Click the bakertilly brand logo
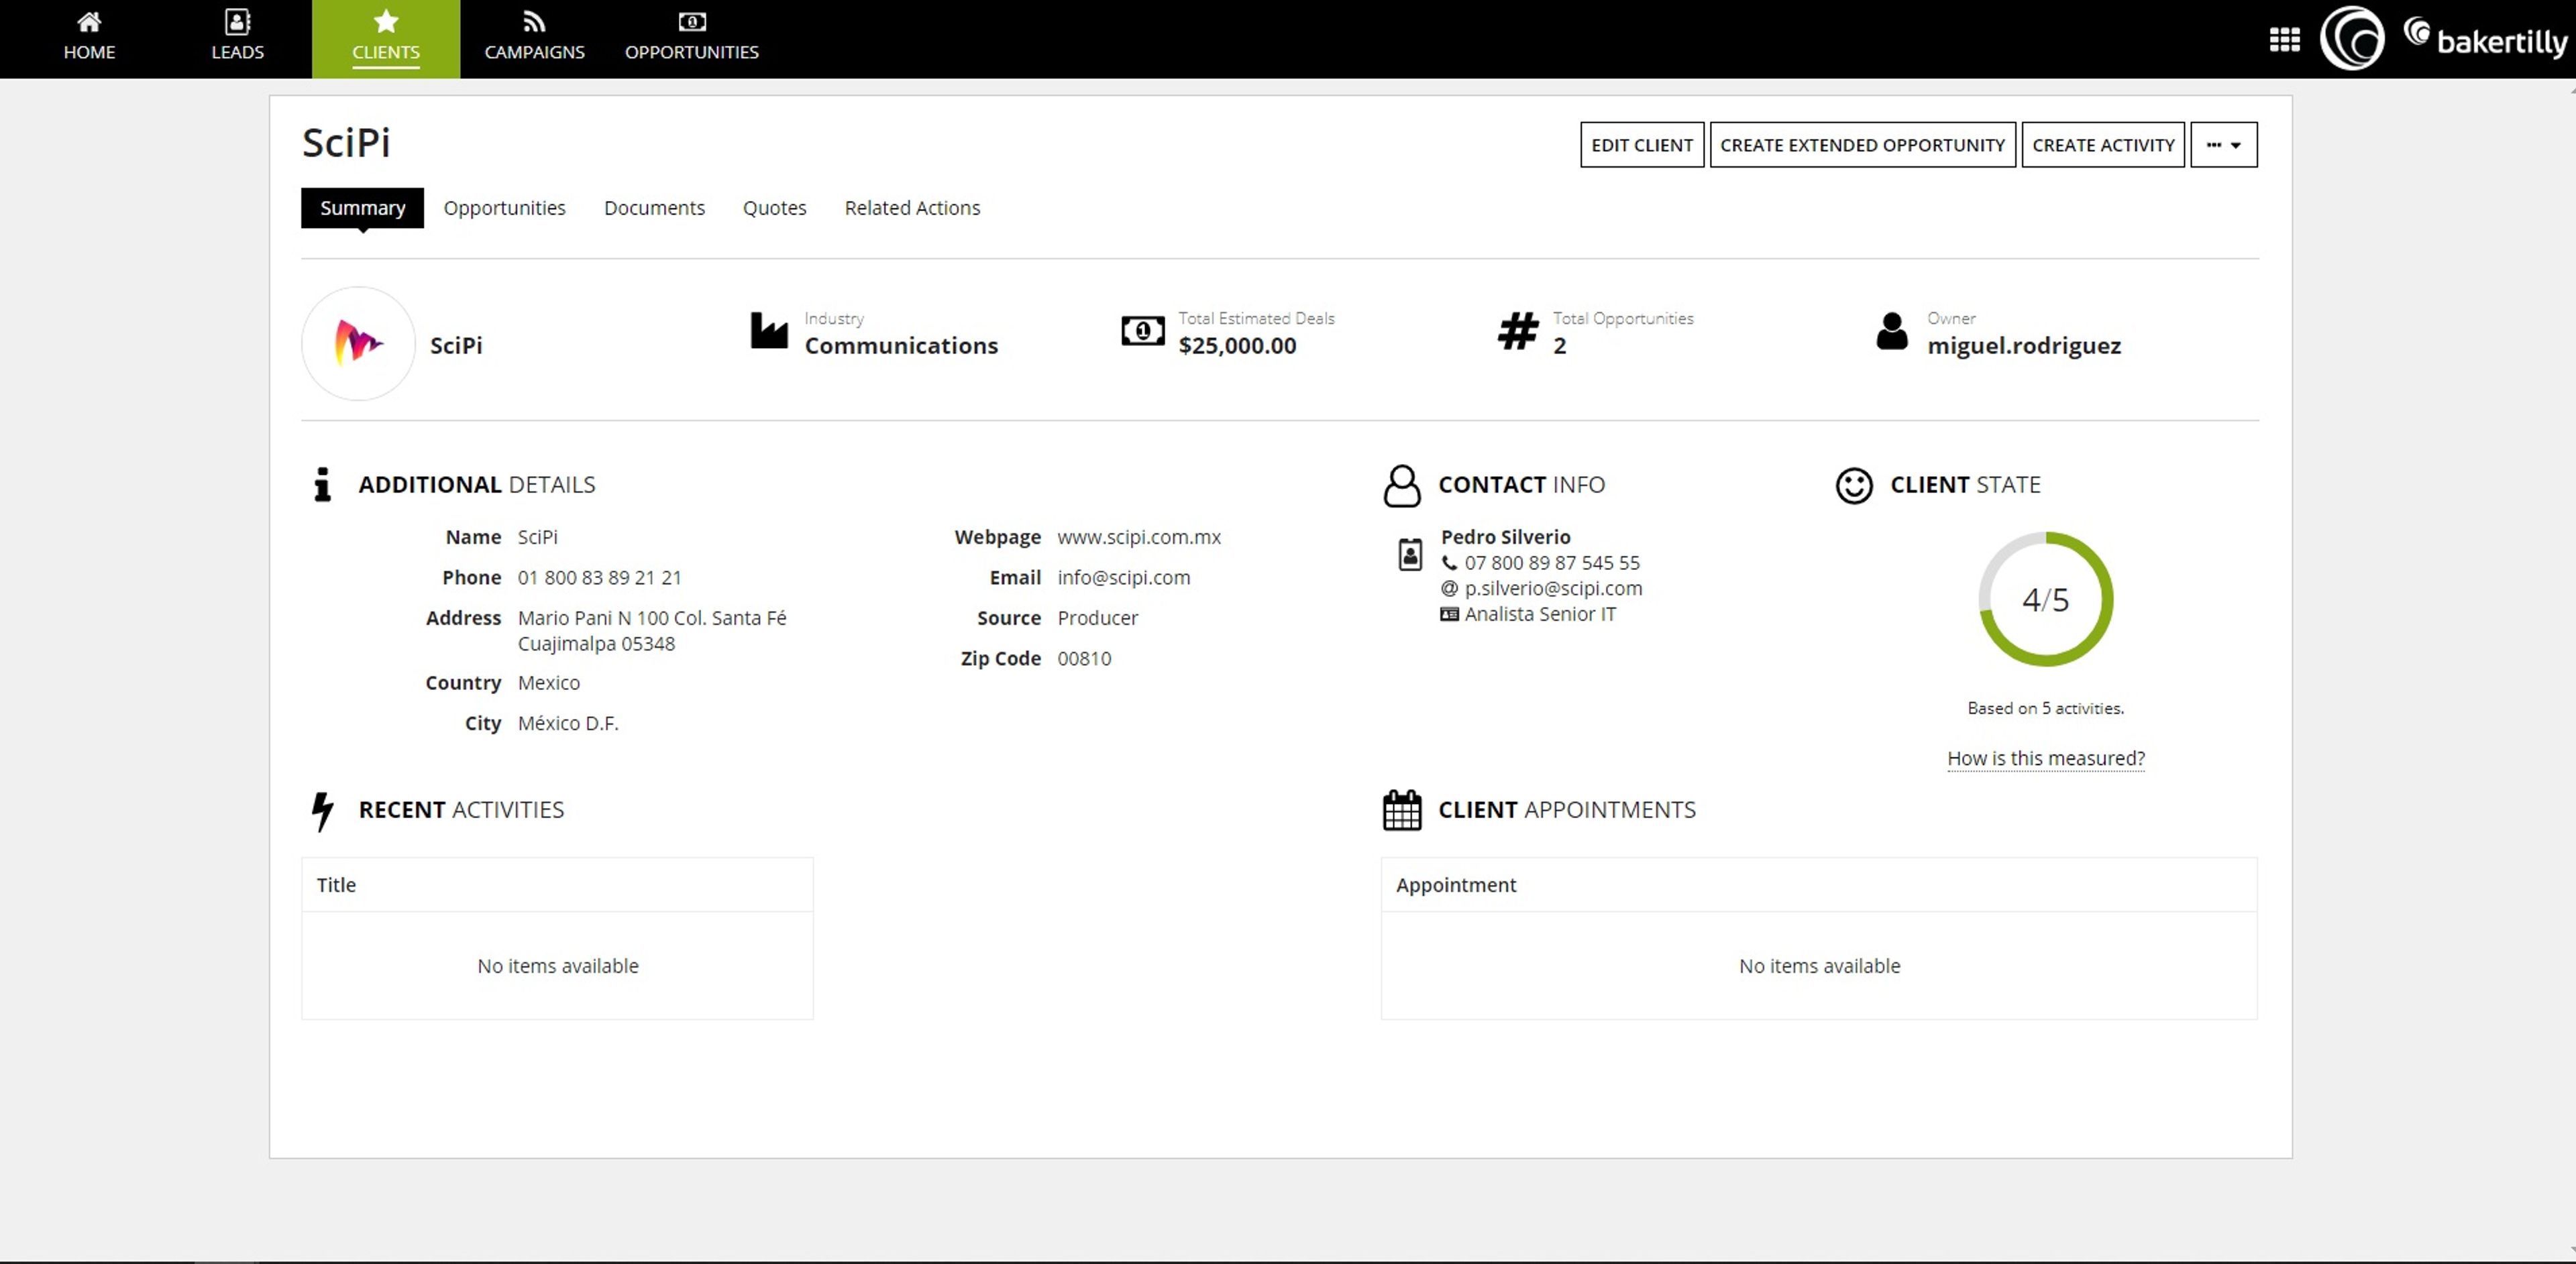Viewport: 2576px width, 1264px height. pyautogui.click(x=2486, y=39)
